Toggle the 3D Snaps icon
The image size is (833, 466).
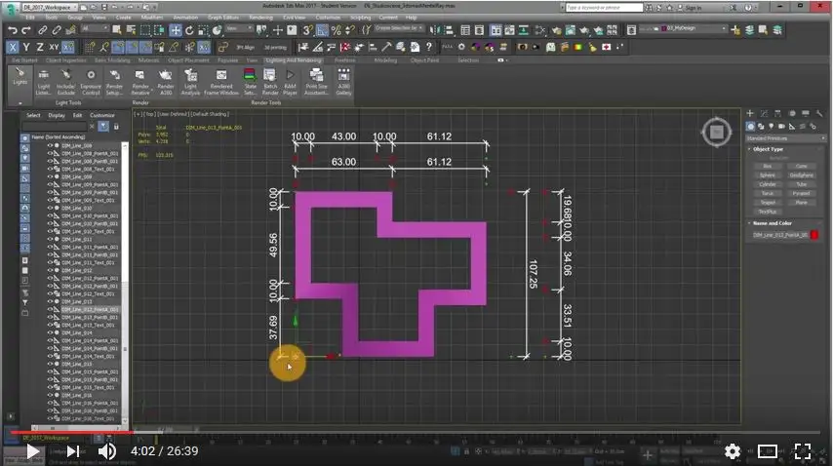(307, 30)
